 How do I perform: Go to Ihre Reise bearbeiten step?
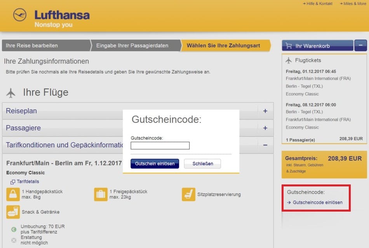point(46,46)
